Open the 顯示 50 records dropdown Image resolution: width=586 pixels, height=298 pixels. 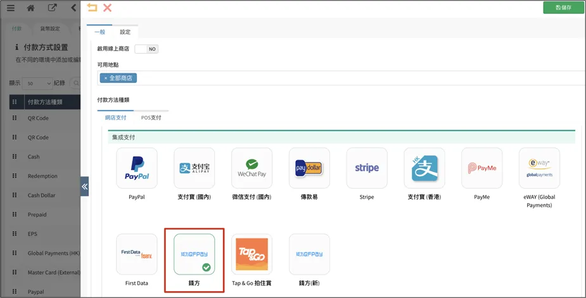pyautogui.click(x=37, y=84)
